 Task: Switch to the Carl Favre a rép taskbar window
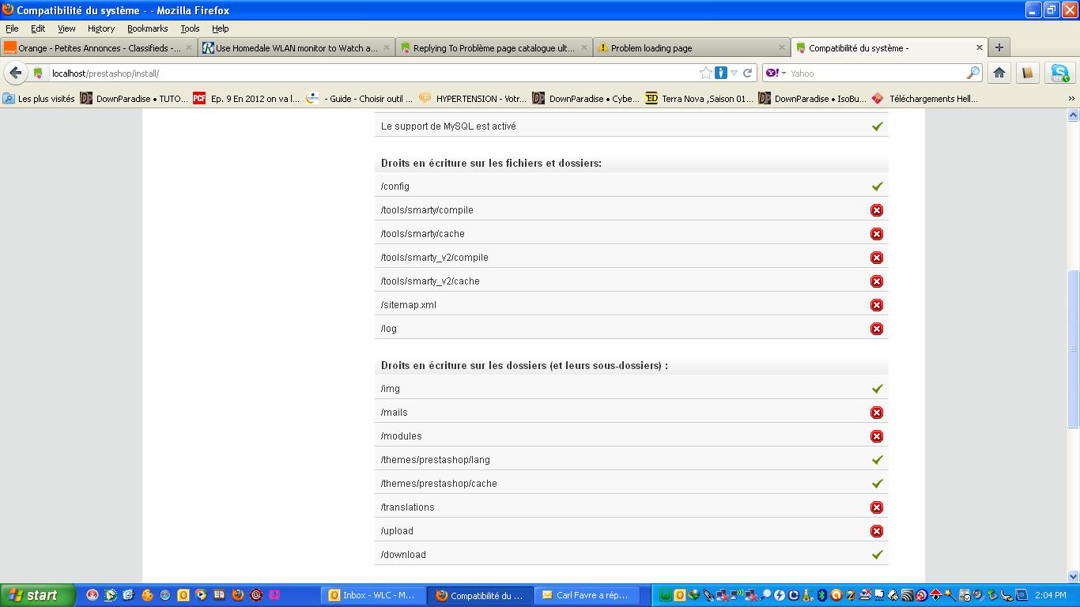tap(586, 595)
